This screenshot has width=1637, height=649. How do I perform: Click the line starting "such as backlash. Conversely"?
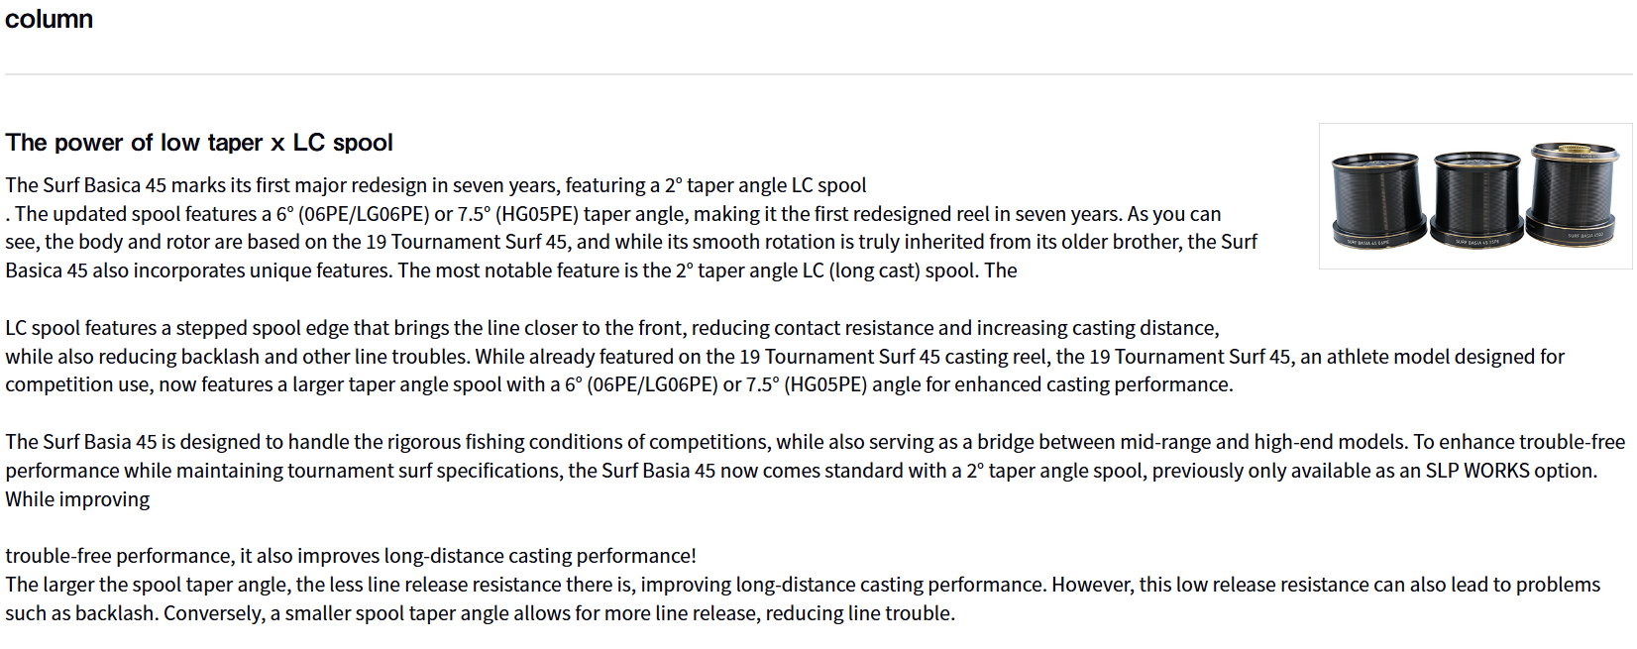point(480,613)
